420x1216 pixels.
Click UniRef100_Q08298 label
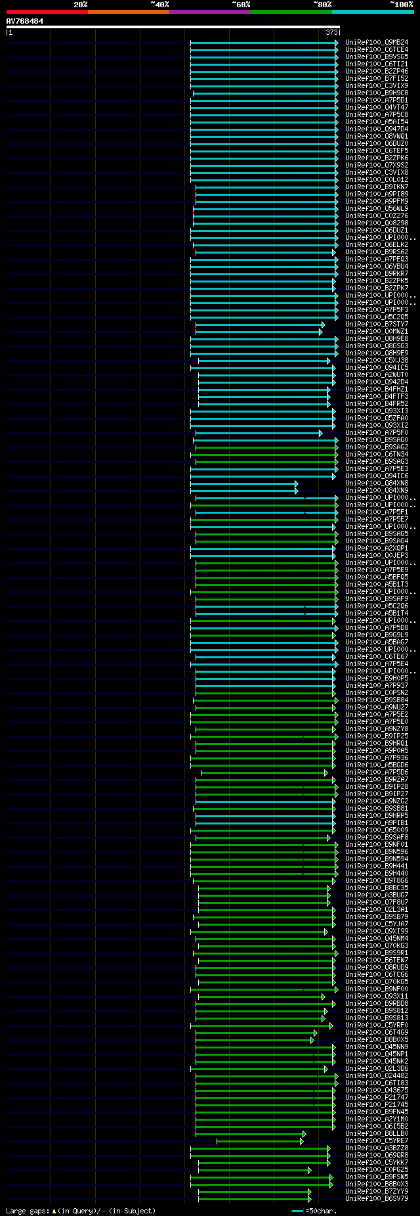[x=377, y=223]
